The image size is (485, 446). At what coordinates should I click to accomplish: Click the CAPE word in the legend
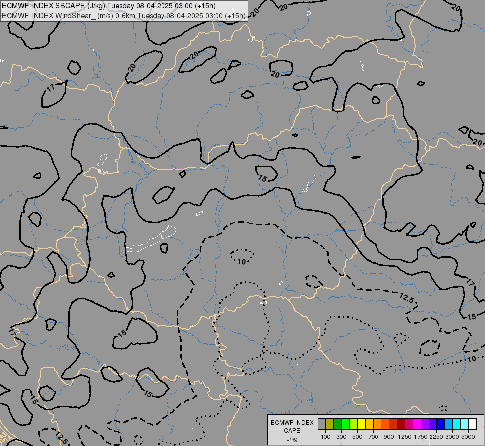click(x=292, y=431)
